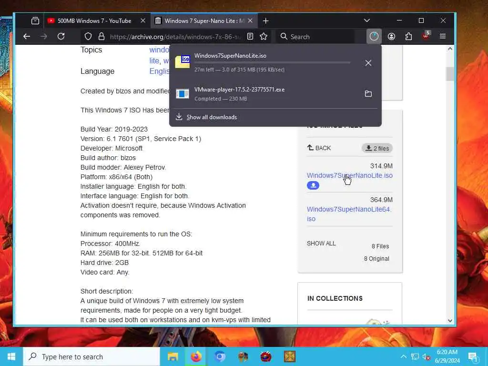Switch to Firefox in the taskbar
The image size is (488, 366).
196,356
